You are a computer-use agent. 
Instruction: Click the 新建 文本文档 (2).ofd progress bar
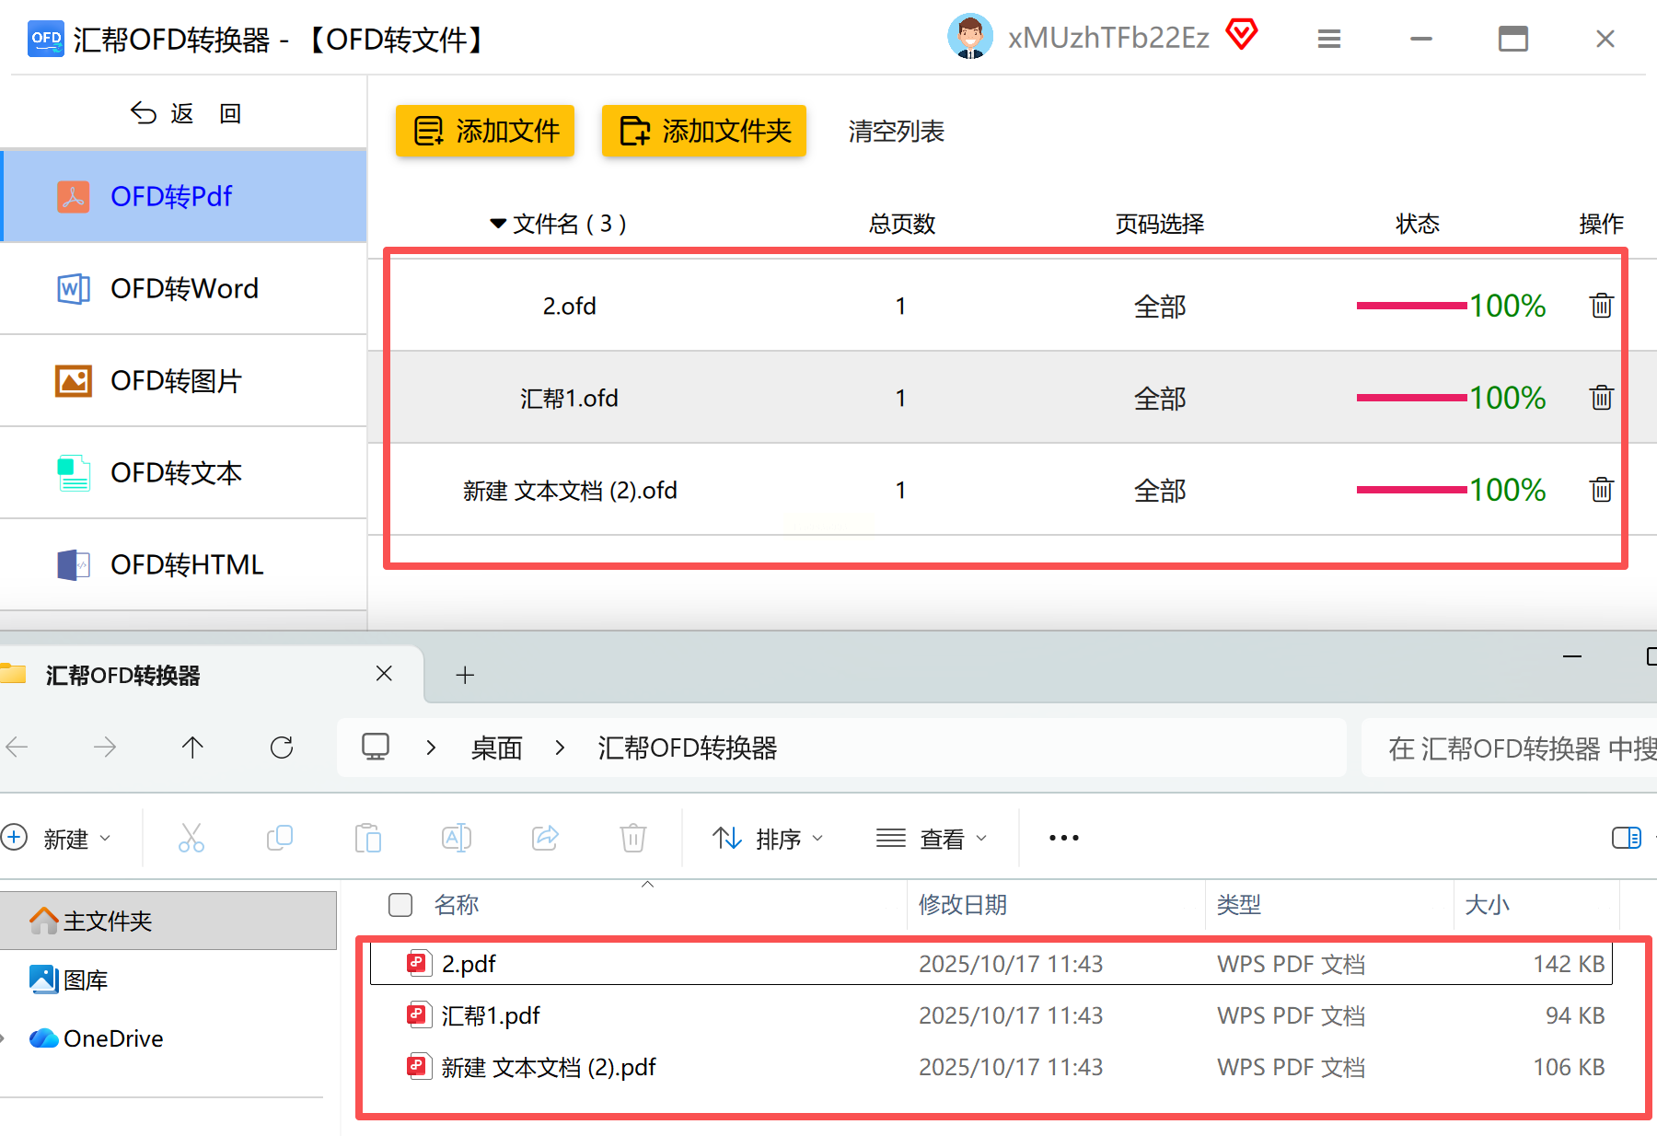point(1411,490)
